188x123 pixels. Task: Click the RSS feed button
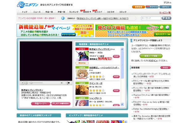pyautogui.click(x=165, y=68)
